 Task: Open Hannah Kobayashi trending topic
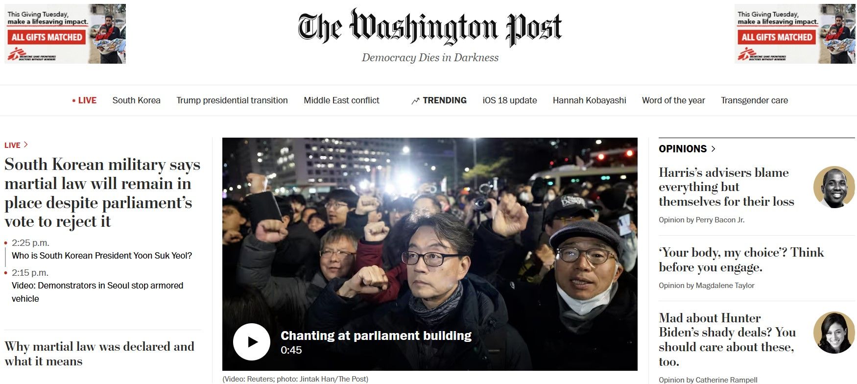pos(590,100)
